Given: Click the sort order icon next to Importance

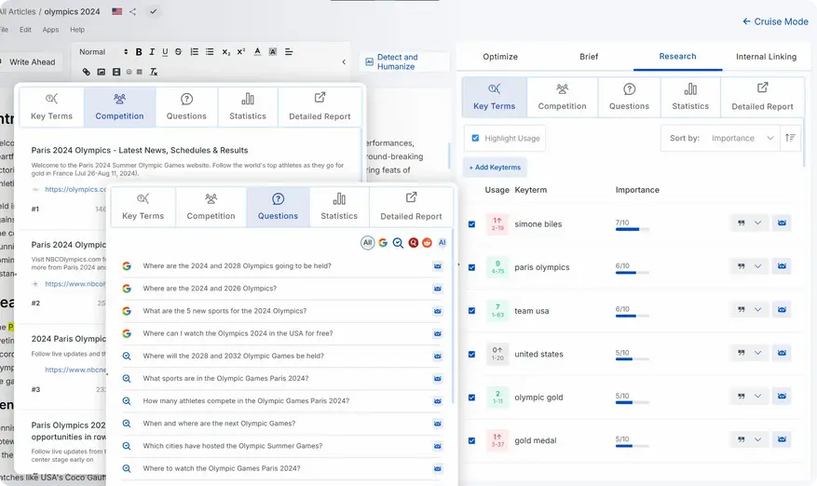Looking at the screenshot, I should (790, 138).
